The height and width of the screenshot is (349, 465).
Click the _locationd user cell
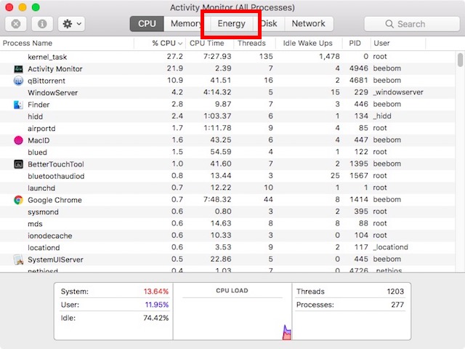tap(391, 247)
